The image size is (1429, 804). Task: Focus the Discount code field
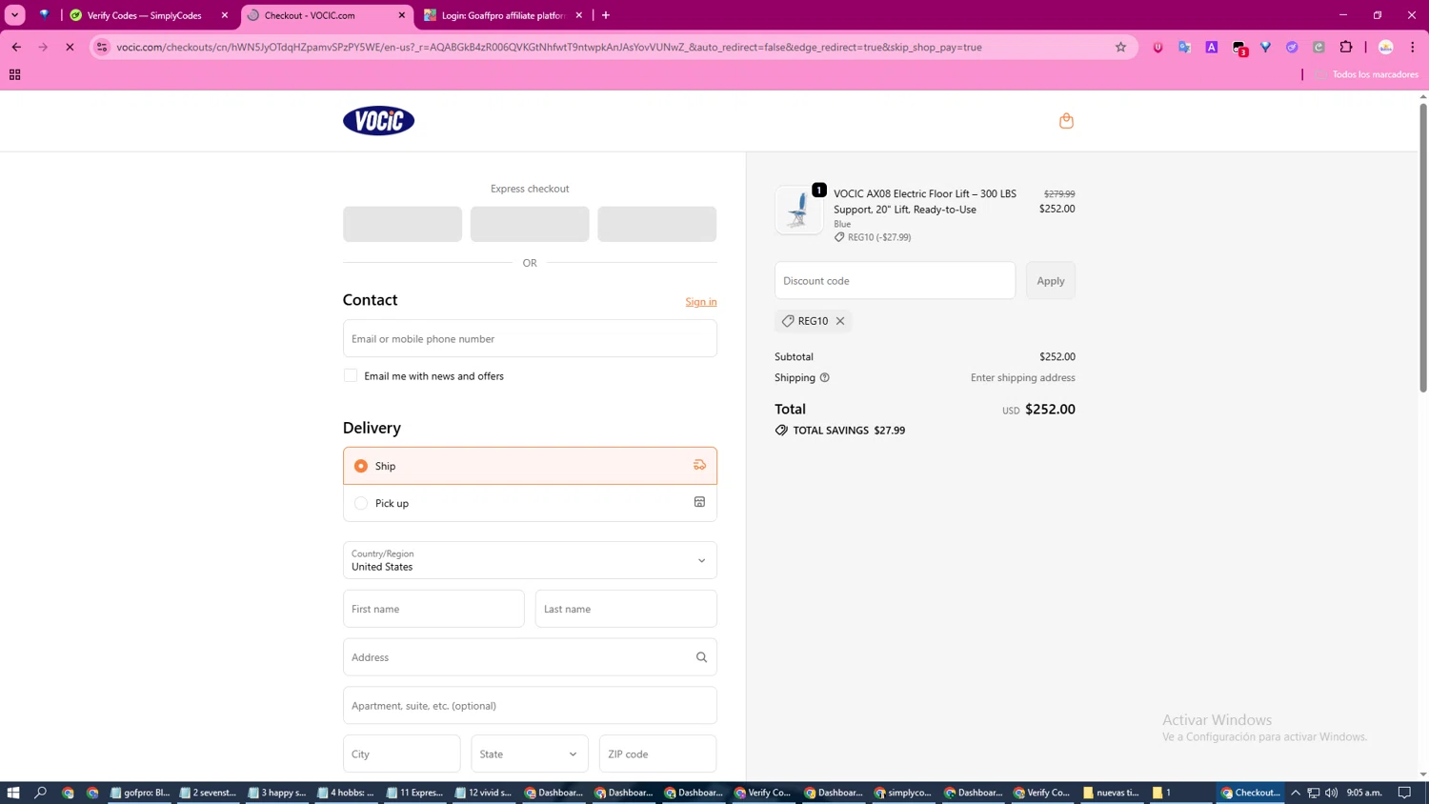point(896,281)
